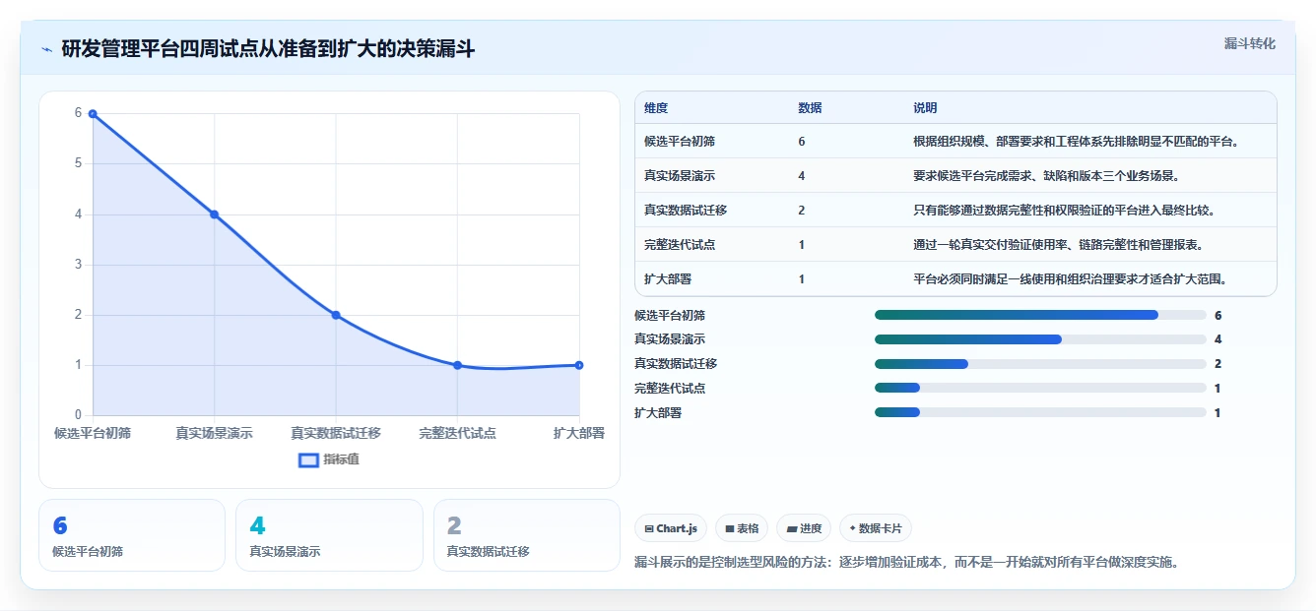The image size is (1316, 611).
Task: Click chart data point for 完整迭代试点
Action: (x=457, y=365)
